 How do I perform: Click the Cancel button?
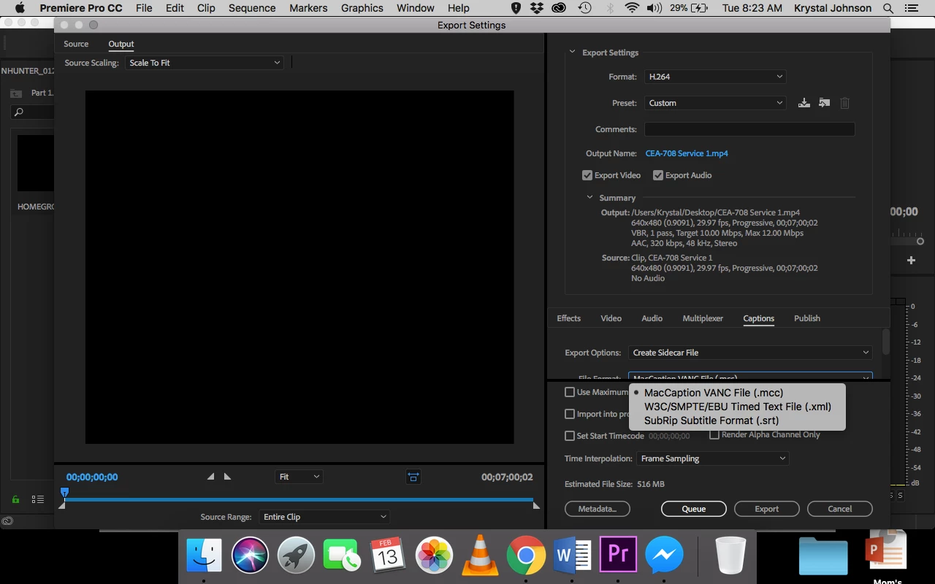pos(840,509)
